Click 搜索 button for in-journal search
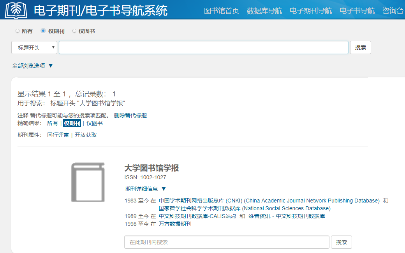 (x=341, y=242)
